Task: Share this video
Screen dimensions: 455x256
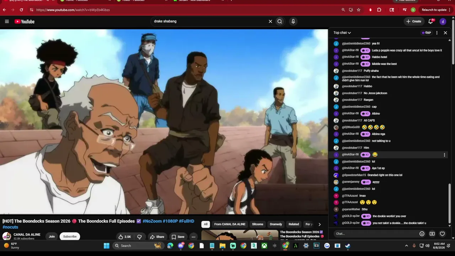Action: pyautogui.click(x=157, y=237)
